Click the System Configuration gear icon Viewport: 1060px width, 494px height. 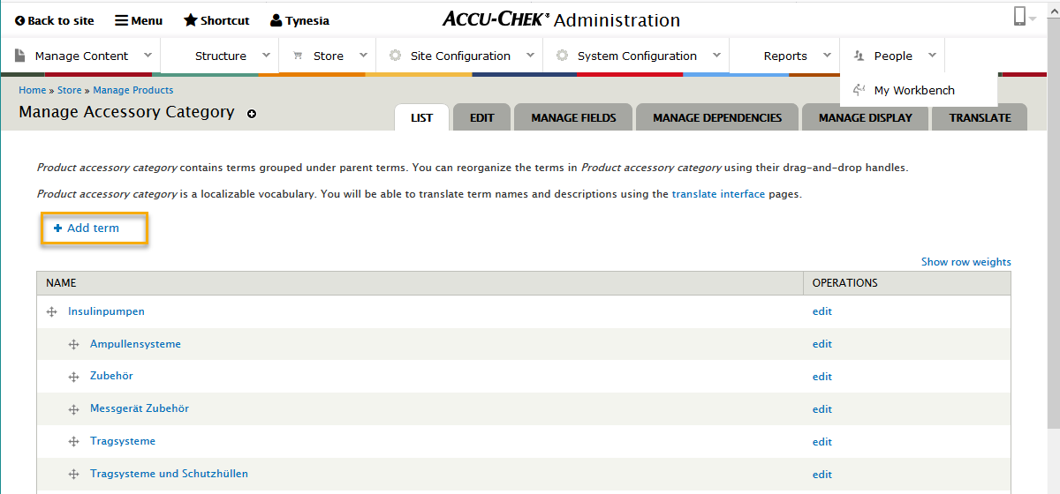[x=562, y=55]
